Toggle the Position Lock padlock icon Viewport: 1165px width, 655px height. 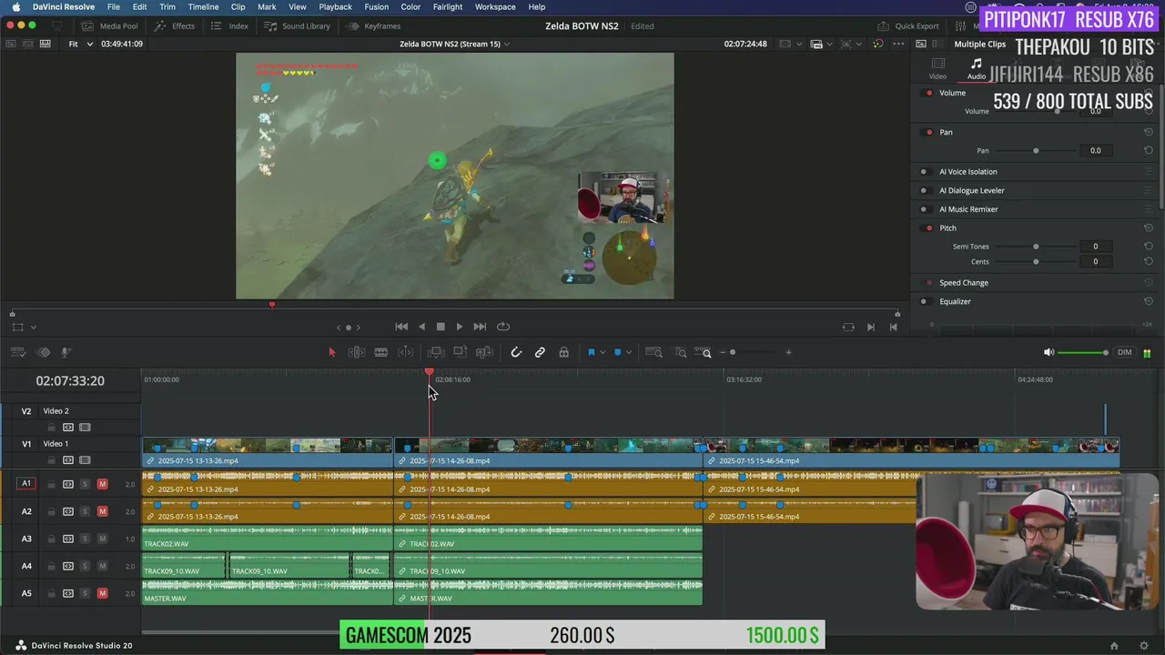click(563, 352)
